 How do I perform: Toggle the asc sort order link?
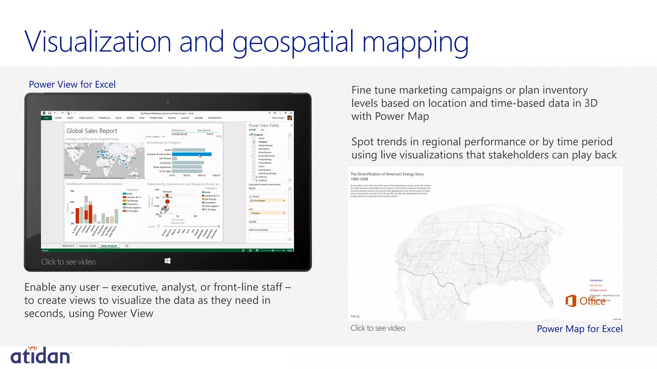tap(164, 137)
